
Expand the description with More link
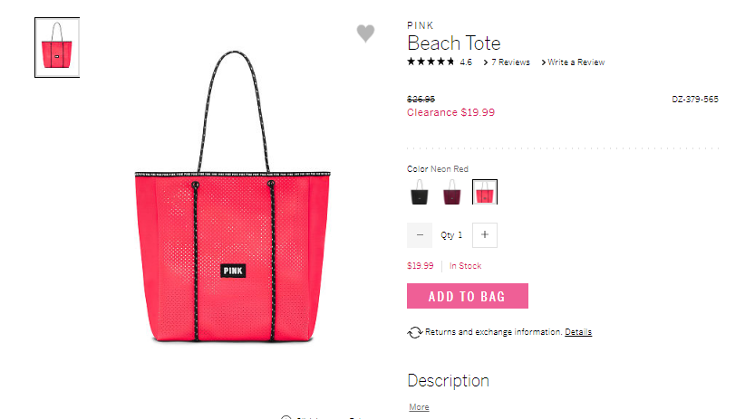[419, 407]
